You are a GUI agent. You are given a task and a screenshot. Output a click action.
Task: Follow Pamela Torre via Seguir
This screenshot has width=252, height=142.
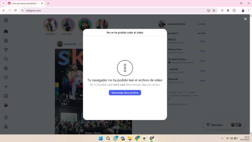(x=203, y=51)
